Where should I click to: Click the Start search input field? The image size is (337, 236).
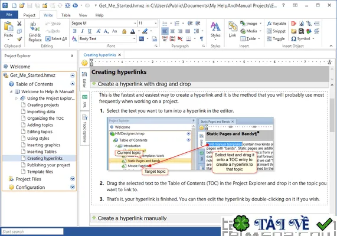coord(32,231)
